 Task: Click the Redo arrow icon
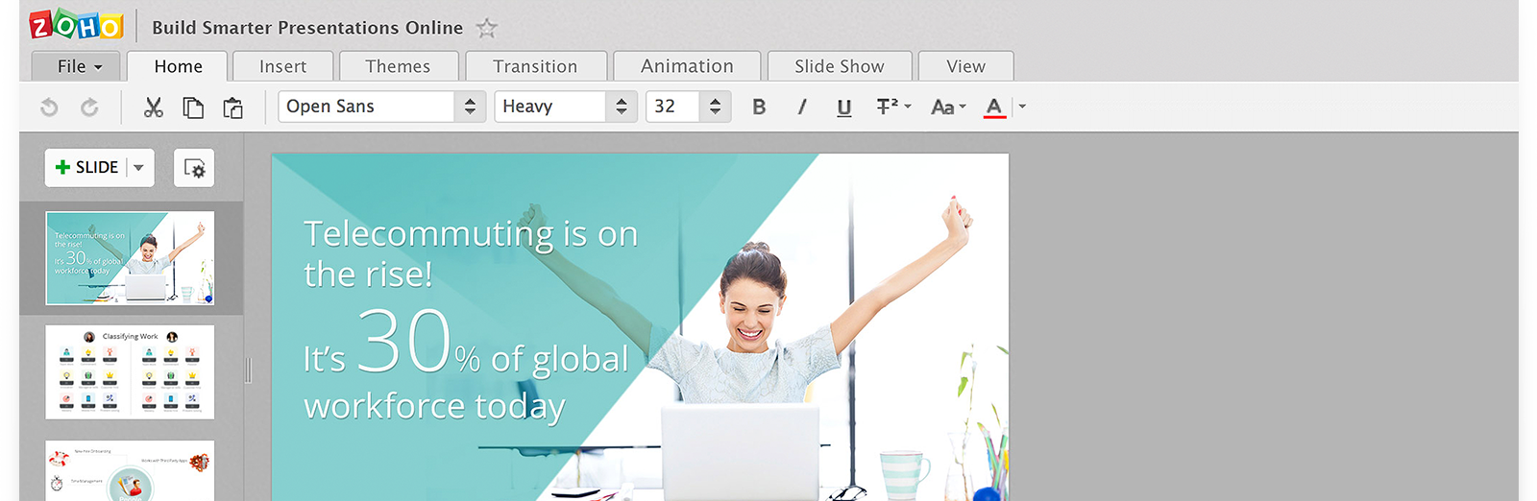click(89, 107)
